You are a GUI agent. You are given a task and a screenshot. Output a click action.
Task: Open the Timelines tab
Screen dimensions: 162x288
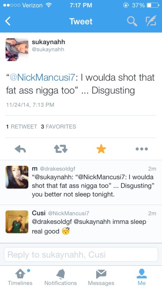[x=20, y=277]
